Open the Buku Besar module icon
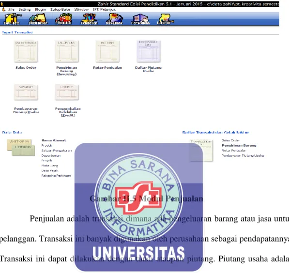289x273 pixels. click(x=38, y=19)
